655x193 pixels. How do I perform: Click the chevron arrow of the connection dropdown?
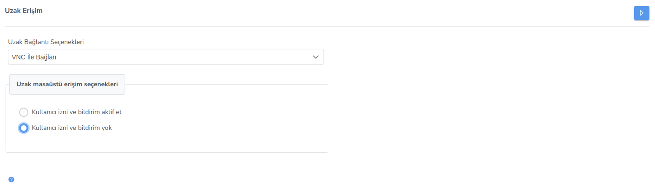tap(316, 57)
